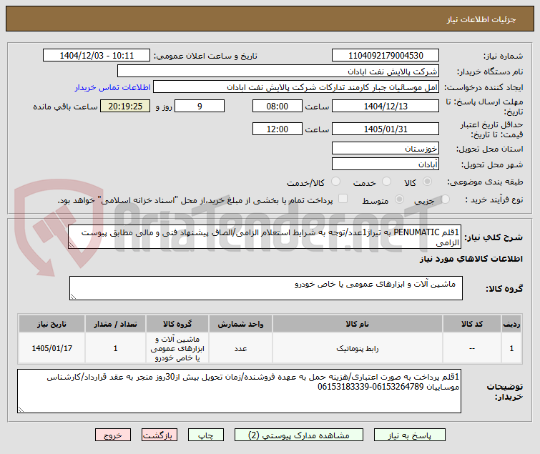540x454 pixels.
Task: Click the deadline time field 08:00
Action: pos(278,106)
